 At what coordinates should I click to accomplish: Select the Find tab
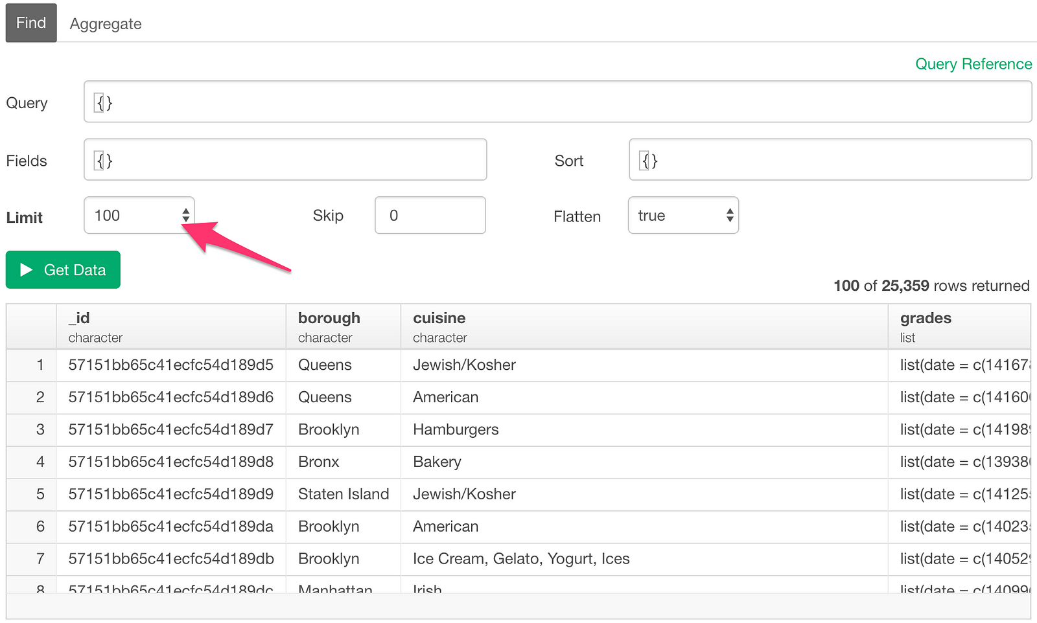click(31, 23)
